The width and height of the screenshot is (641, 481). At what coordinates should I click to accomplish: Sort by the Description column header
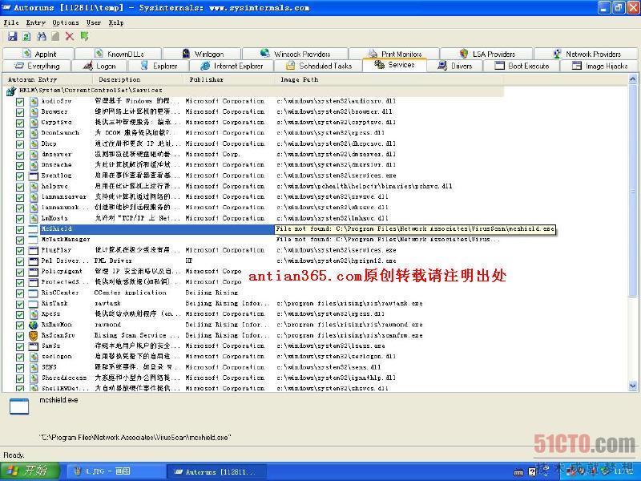139,79
